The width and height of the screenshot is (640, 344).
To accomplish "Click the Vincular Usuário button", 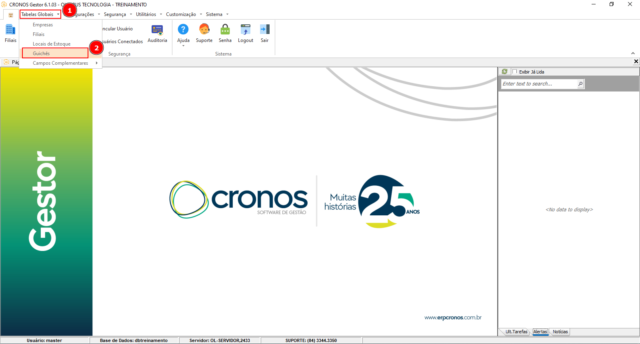I will coord(117,29).
